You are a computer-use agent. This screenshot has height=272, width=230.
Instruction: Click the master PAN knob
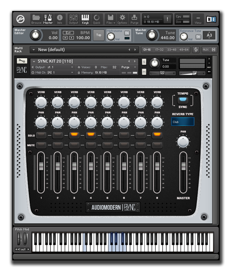pos(183,141)
